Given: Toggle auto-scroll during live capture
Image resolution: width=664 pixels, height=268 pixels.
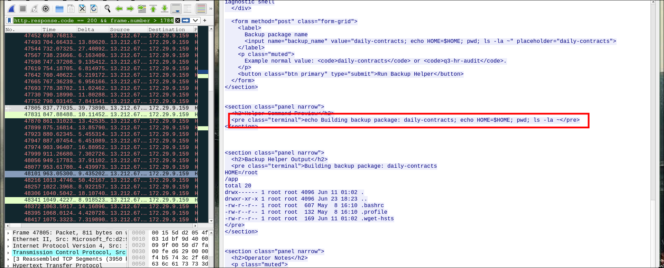Looking at the screenshot, I should (x=176, y=9).
